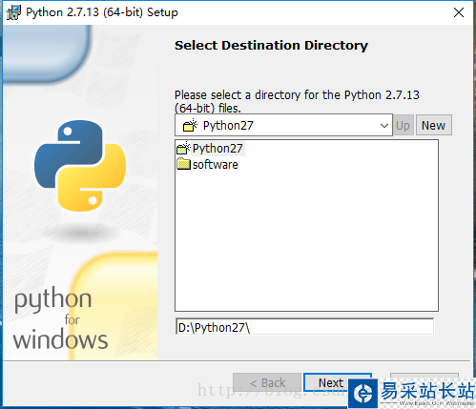Viewport: 476px width, 409px height.
Task: Click the software folder icon
Action: (183, 164)
